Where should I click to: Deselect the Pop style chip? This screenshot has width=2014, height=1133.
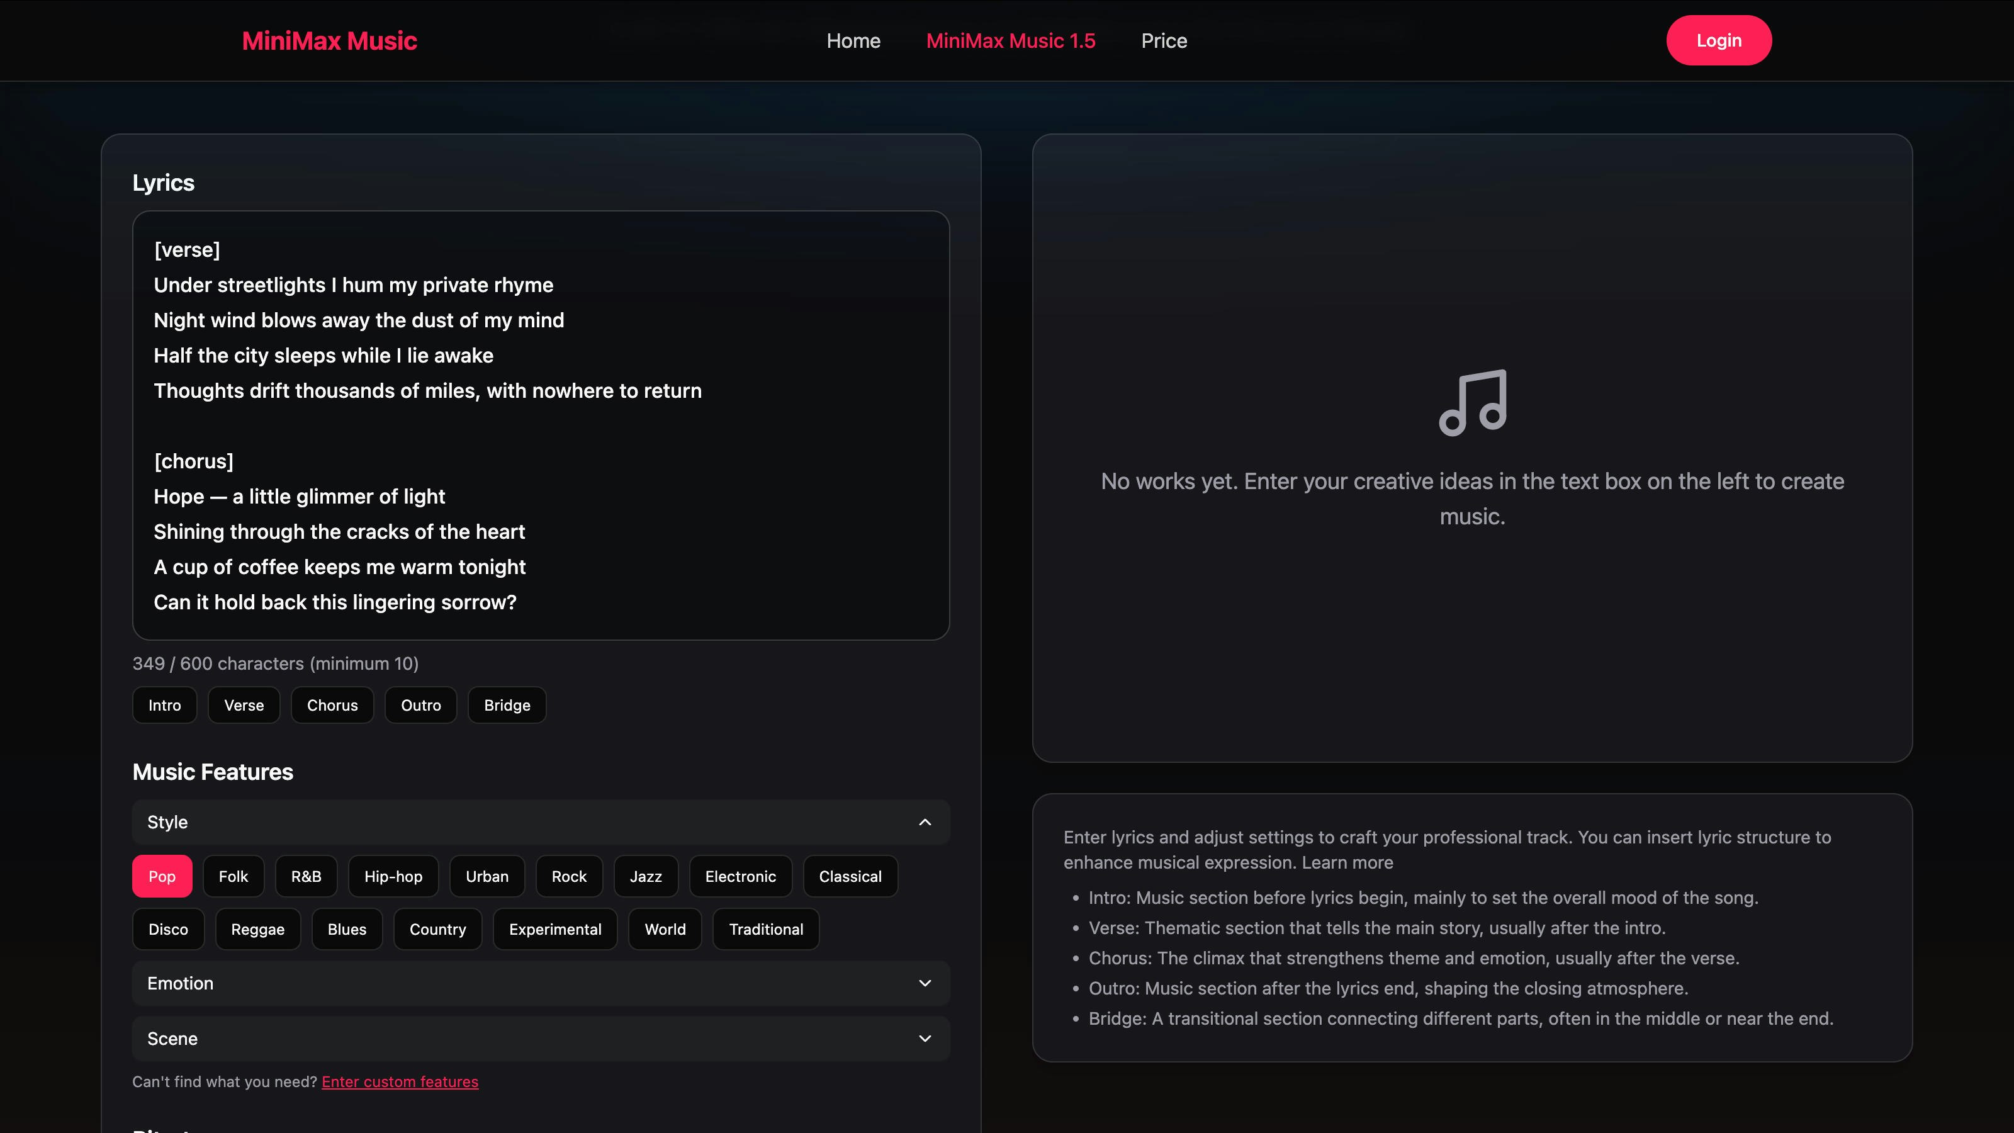(x=162, y=876)
